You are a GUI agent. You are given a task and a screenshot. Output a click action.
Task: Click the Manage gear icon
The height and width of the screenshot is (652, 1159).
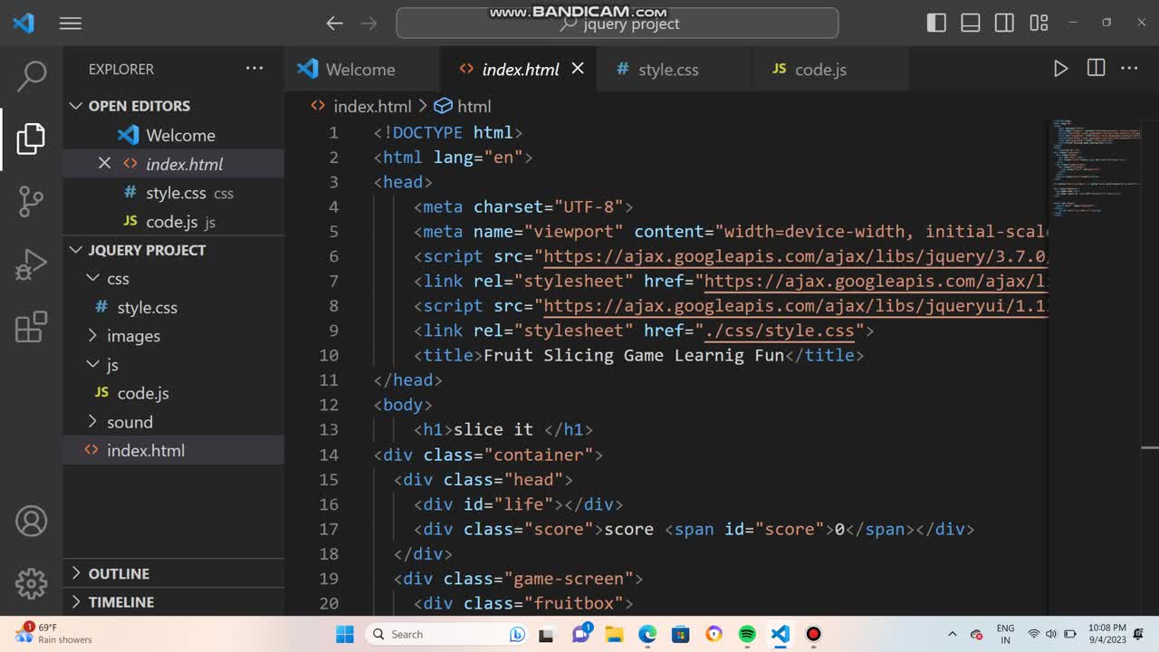tap(32, 583)
